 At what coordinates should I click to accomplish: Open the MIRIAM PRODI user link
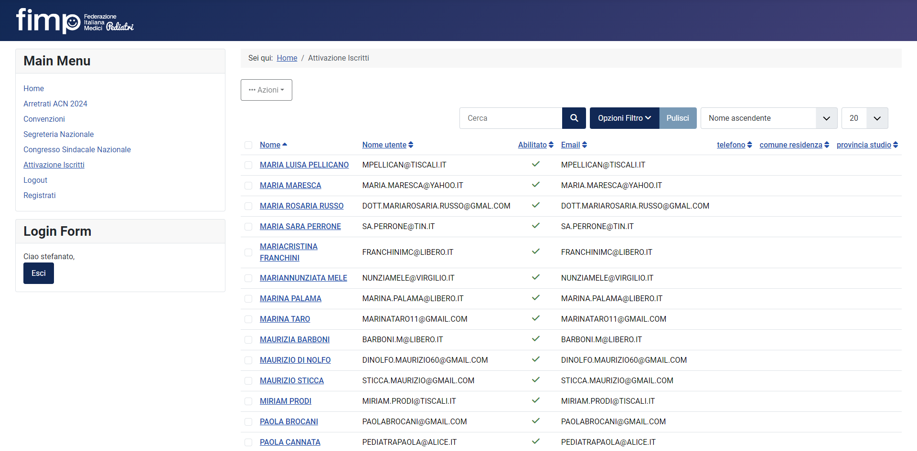pyautogui.click(x=285, y=401)
